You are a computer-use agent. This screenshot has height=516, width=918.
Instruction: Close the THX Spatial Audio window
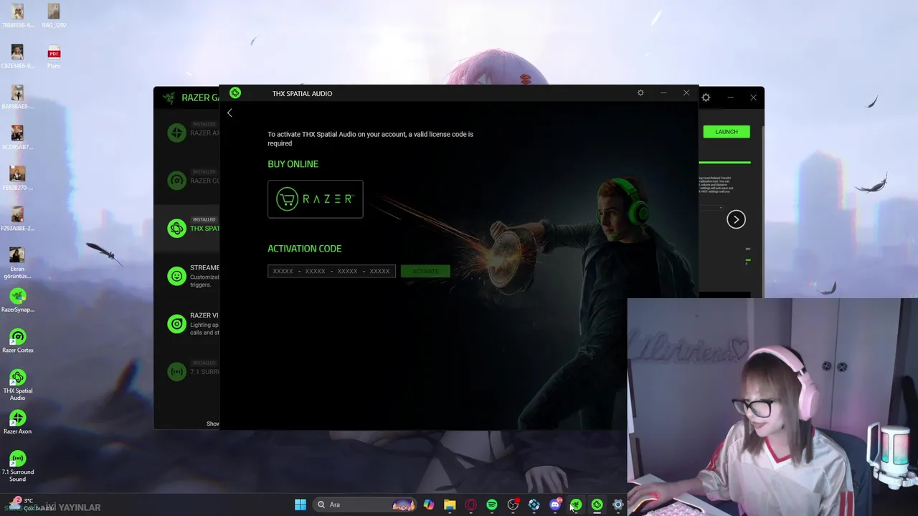pyautogui.click(x=686, y=93)
